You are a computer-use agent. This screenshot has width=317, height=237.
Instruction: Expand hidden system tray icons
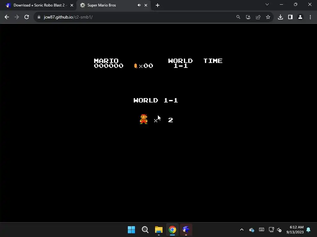coord(241,230)
